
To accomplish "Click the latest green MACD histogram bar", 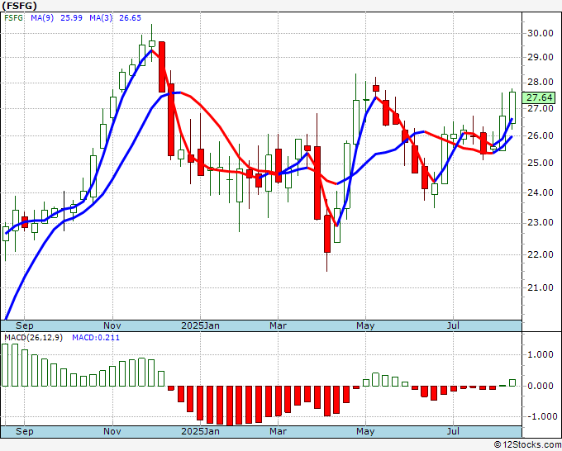I will pyautogui.click(x=512, y=383).
